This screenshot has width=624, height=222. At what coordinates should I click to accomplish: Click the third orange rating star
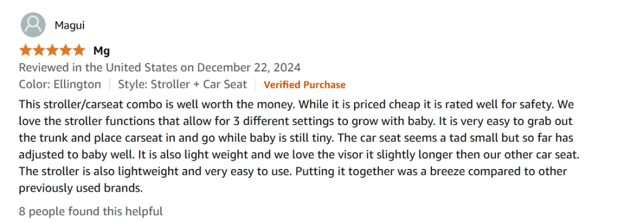pos(52,51)
